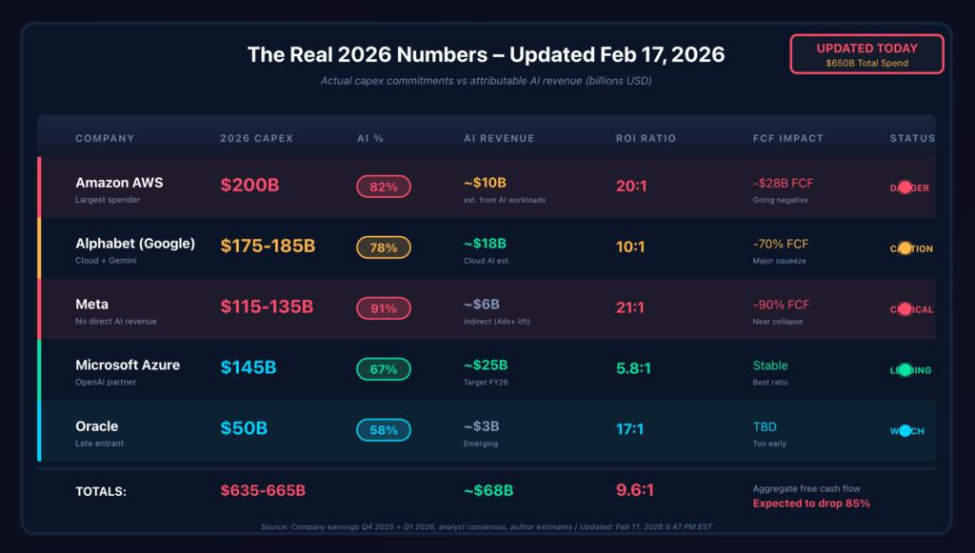Click the Expected to drop 85% text
This screenshot has height=553, width=975.
(x=811, y=503)
